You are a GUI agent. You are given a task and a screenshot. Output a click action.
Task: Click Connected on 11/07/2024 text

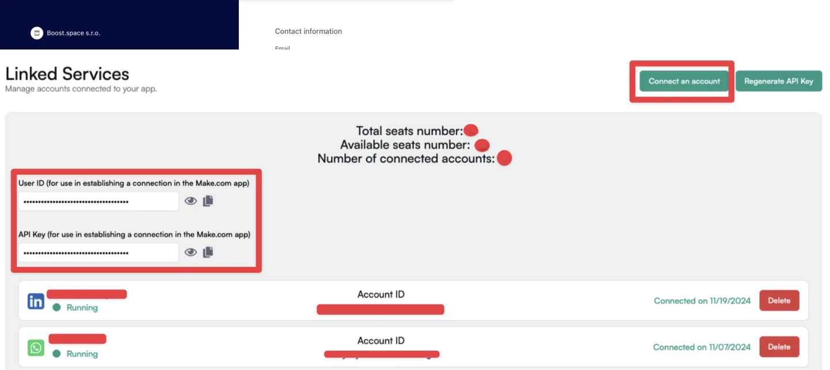[702, 347]
